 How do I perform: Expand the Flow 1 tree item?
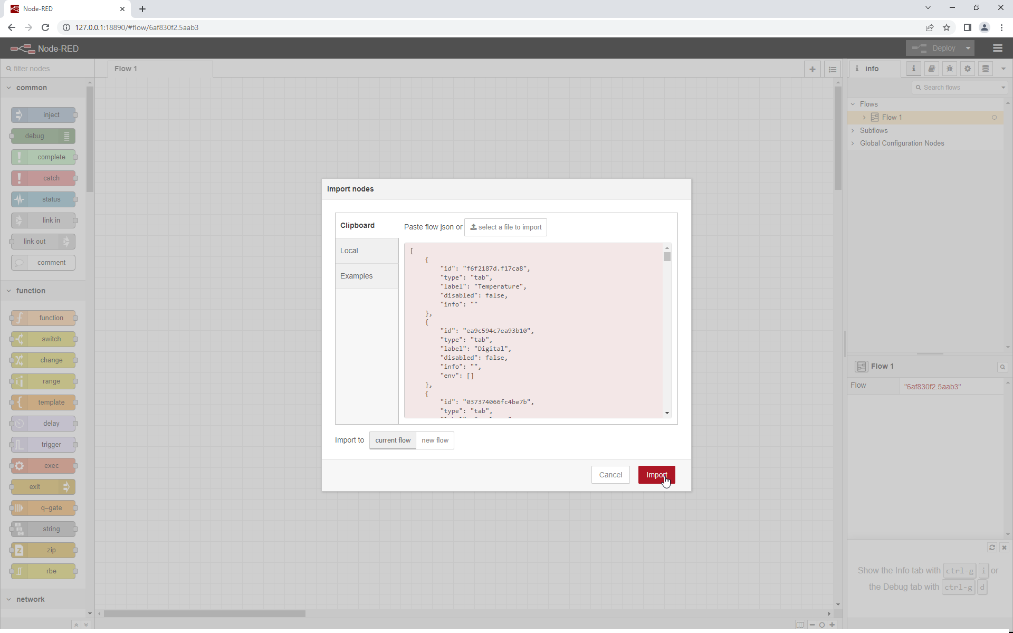864,118
